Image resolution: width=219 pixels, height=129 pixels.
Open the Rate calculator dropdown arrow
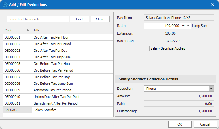188,26
